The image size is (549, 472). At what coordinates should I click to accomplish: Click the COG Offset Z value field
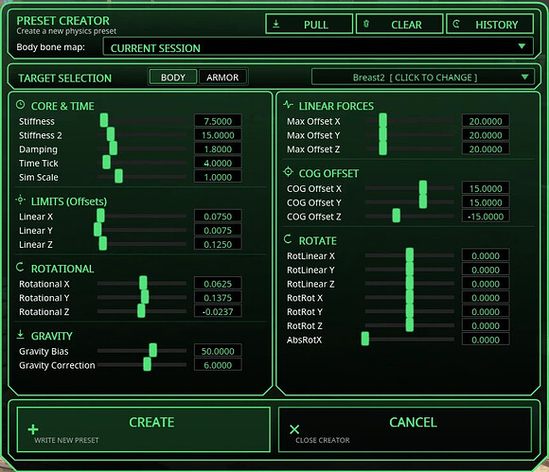(x=486, y=217)
